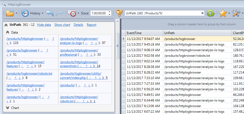Sort by the EventTime column header
This screenshot has width=244, height=114.
[x=144, y=33]
